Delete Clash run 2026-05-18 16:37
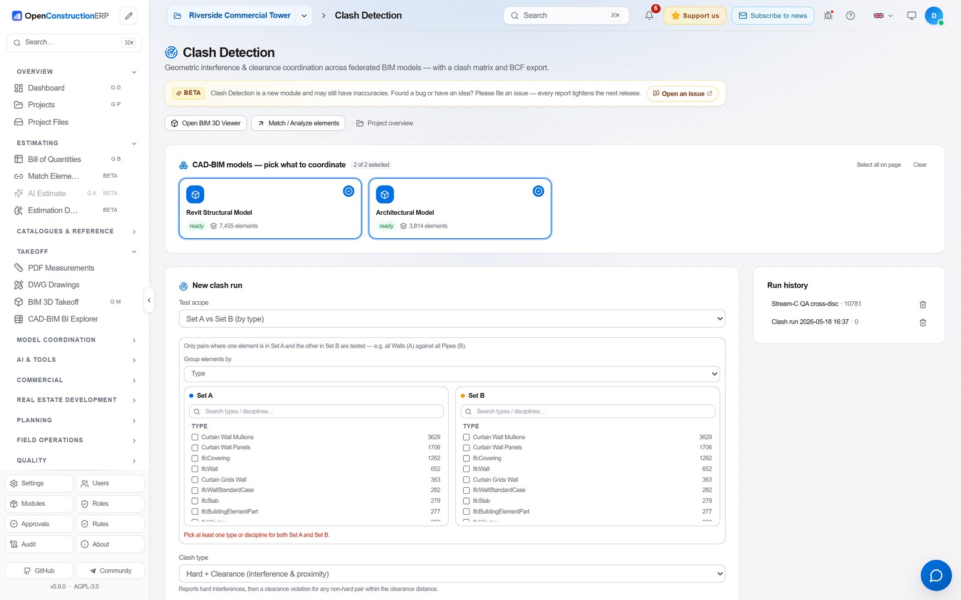The width and height of the screenshot is (961, 600). pyautogui.click(x=923, y=323)
